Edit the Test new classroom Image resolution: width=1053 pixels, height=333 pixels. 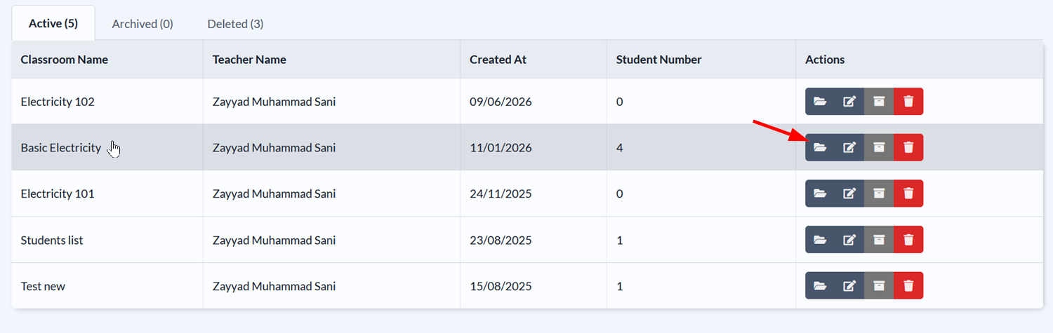(x=849, y=286)
